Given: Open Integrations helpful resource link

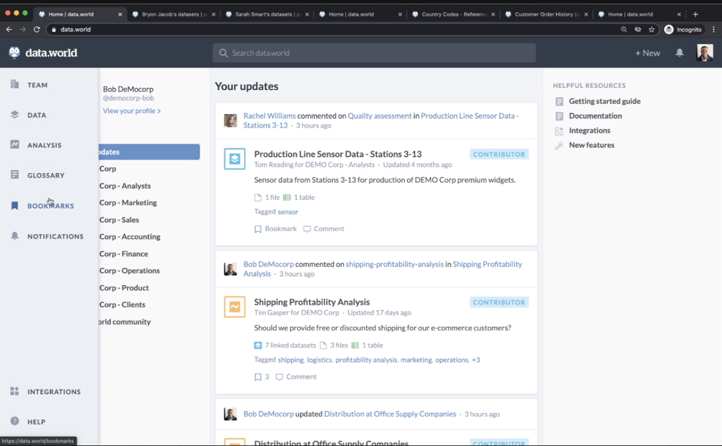Looking at the screenshot, I should pyautogui.click(x=589, y=131).
